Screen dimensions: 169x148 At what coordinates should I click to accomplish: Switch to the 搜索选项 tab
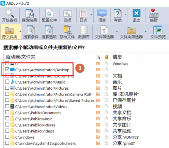point(49,32)
